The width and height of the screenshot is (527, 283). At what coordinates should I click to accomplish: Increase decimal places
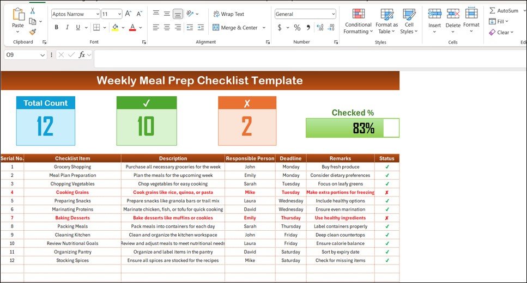tap(320, 28)
